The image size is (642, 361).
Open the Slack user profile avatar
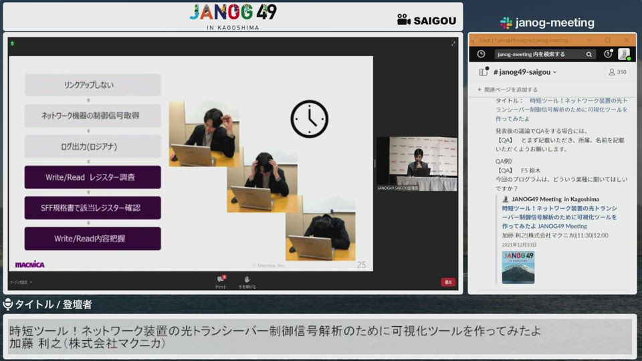pyautogui.click(x=623, y=54)
